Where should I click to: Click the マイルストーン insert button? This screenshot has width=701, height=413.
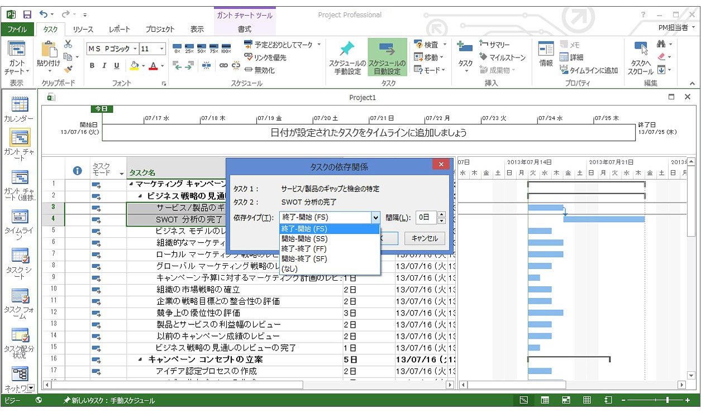click(503, 57)
